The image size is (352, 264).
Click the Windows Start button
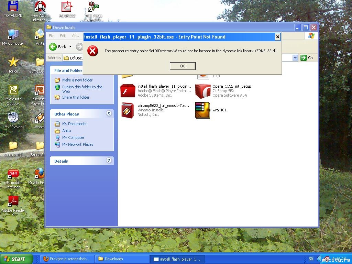[x=16, y=259]
